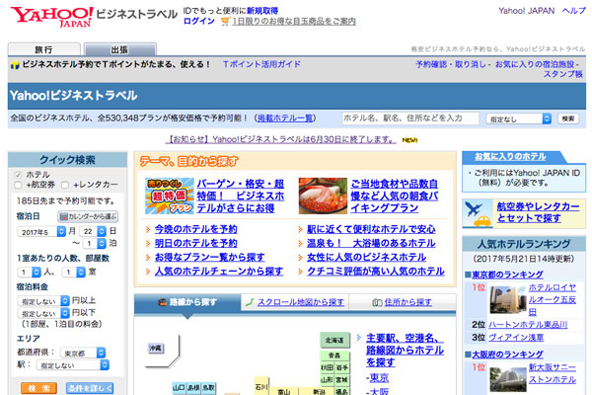
Task: Open the 掲載ホテル一覧 link
Action: tap(285, 118)
